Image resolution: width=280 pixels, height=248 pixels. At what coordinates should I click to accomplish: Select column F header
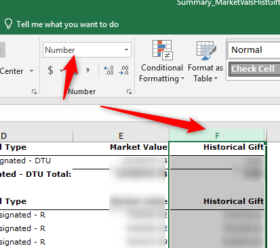[217, 136]
